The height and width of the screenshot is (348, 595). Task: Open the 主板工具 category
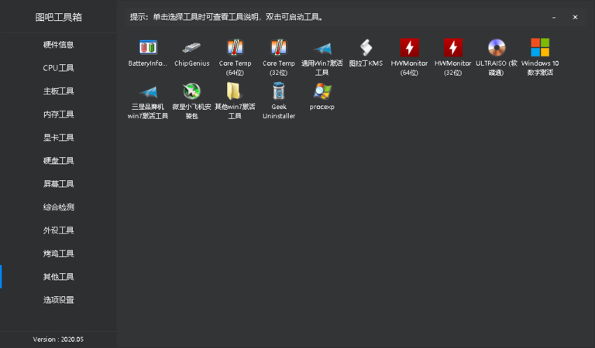[x=58, y=91]
